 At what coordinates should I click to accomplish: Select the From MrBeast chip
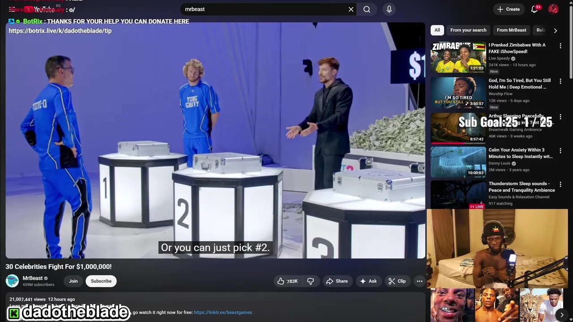(511, 30)
